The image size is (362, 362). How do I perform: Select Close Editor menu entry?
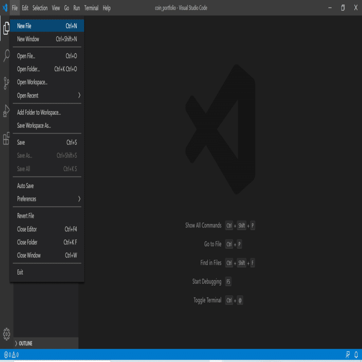47,229
